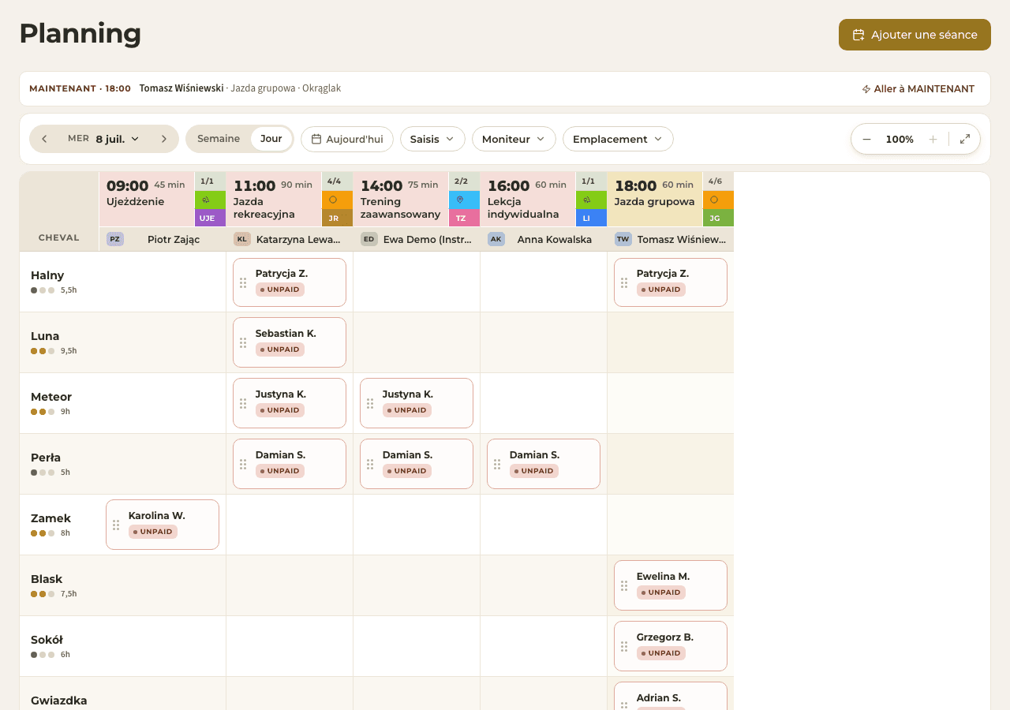Click drag handle on Damian S. 16:00 card
The image size is (1010, 710).
pos(497,464)
